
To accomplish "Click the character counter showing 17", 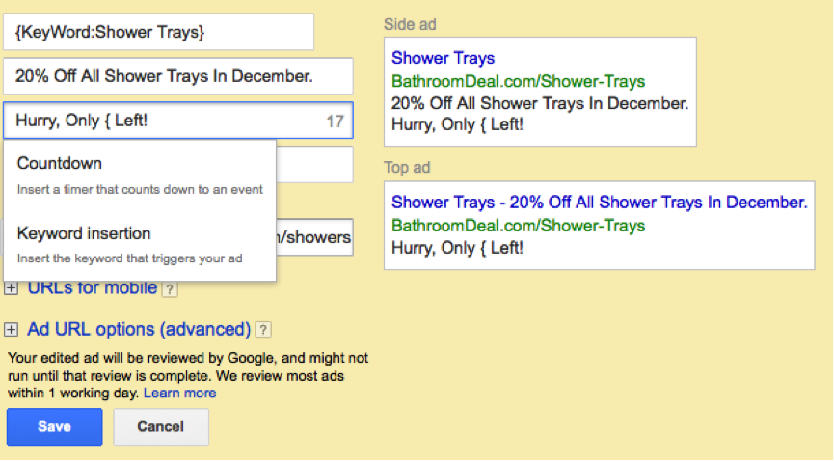I will coord(335,122).
